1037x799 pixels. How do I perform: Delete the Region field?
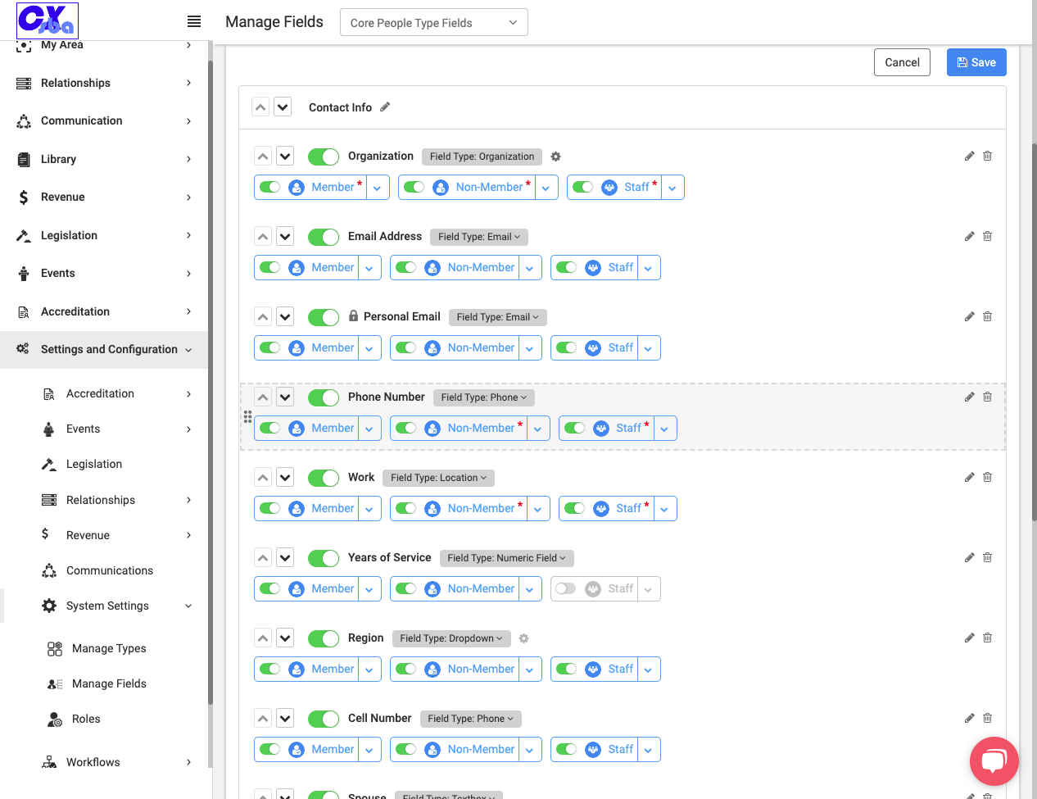coord(987,638)
